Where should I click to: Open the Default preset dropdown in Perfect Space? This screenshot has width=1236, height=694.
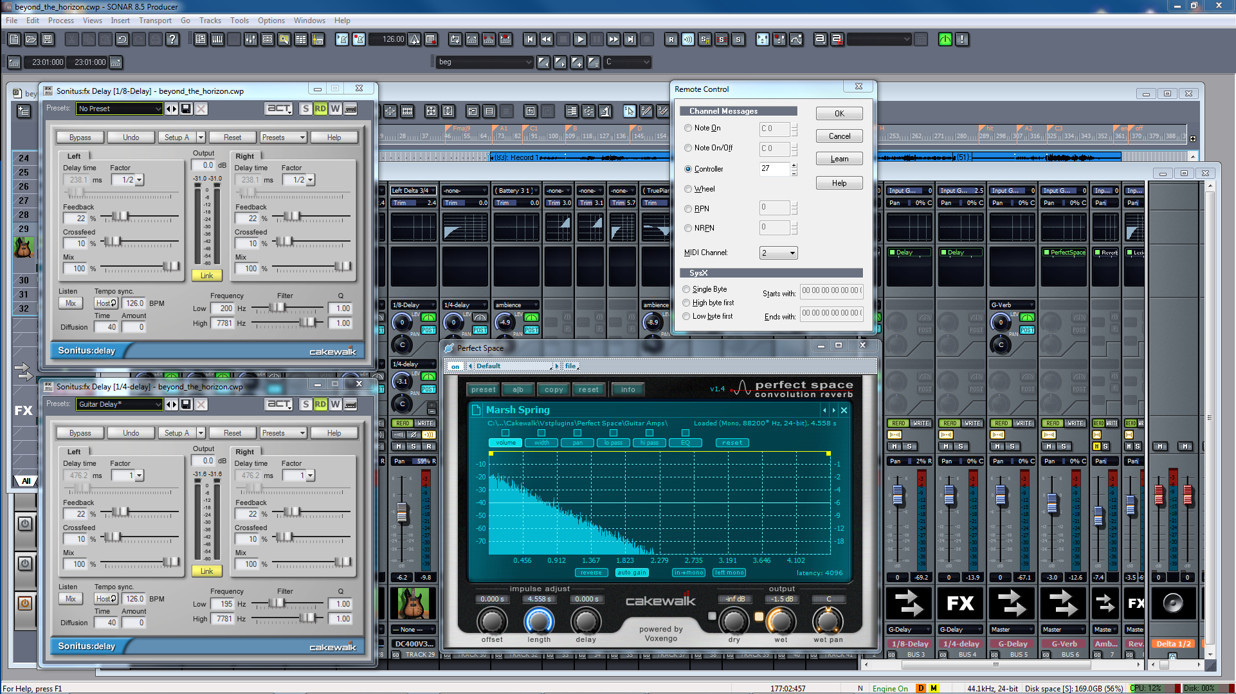513,366
